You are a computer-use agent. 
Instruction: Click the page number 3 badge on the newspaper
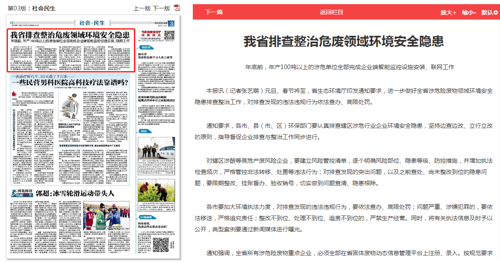[x=171, y=23]
